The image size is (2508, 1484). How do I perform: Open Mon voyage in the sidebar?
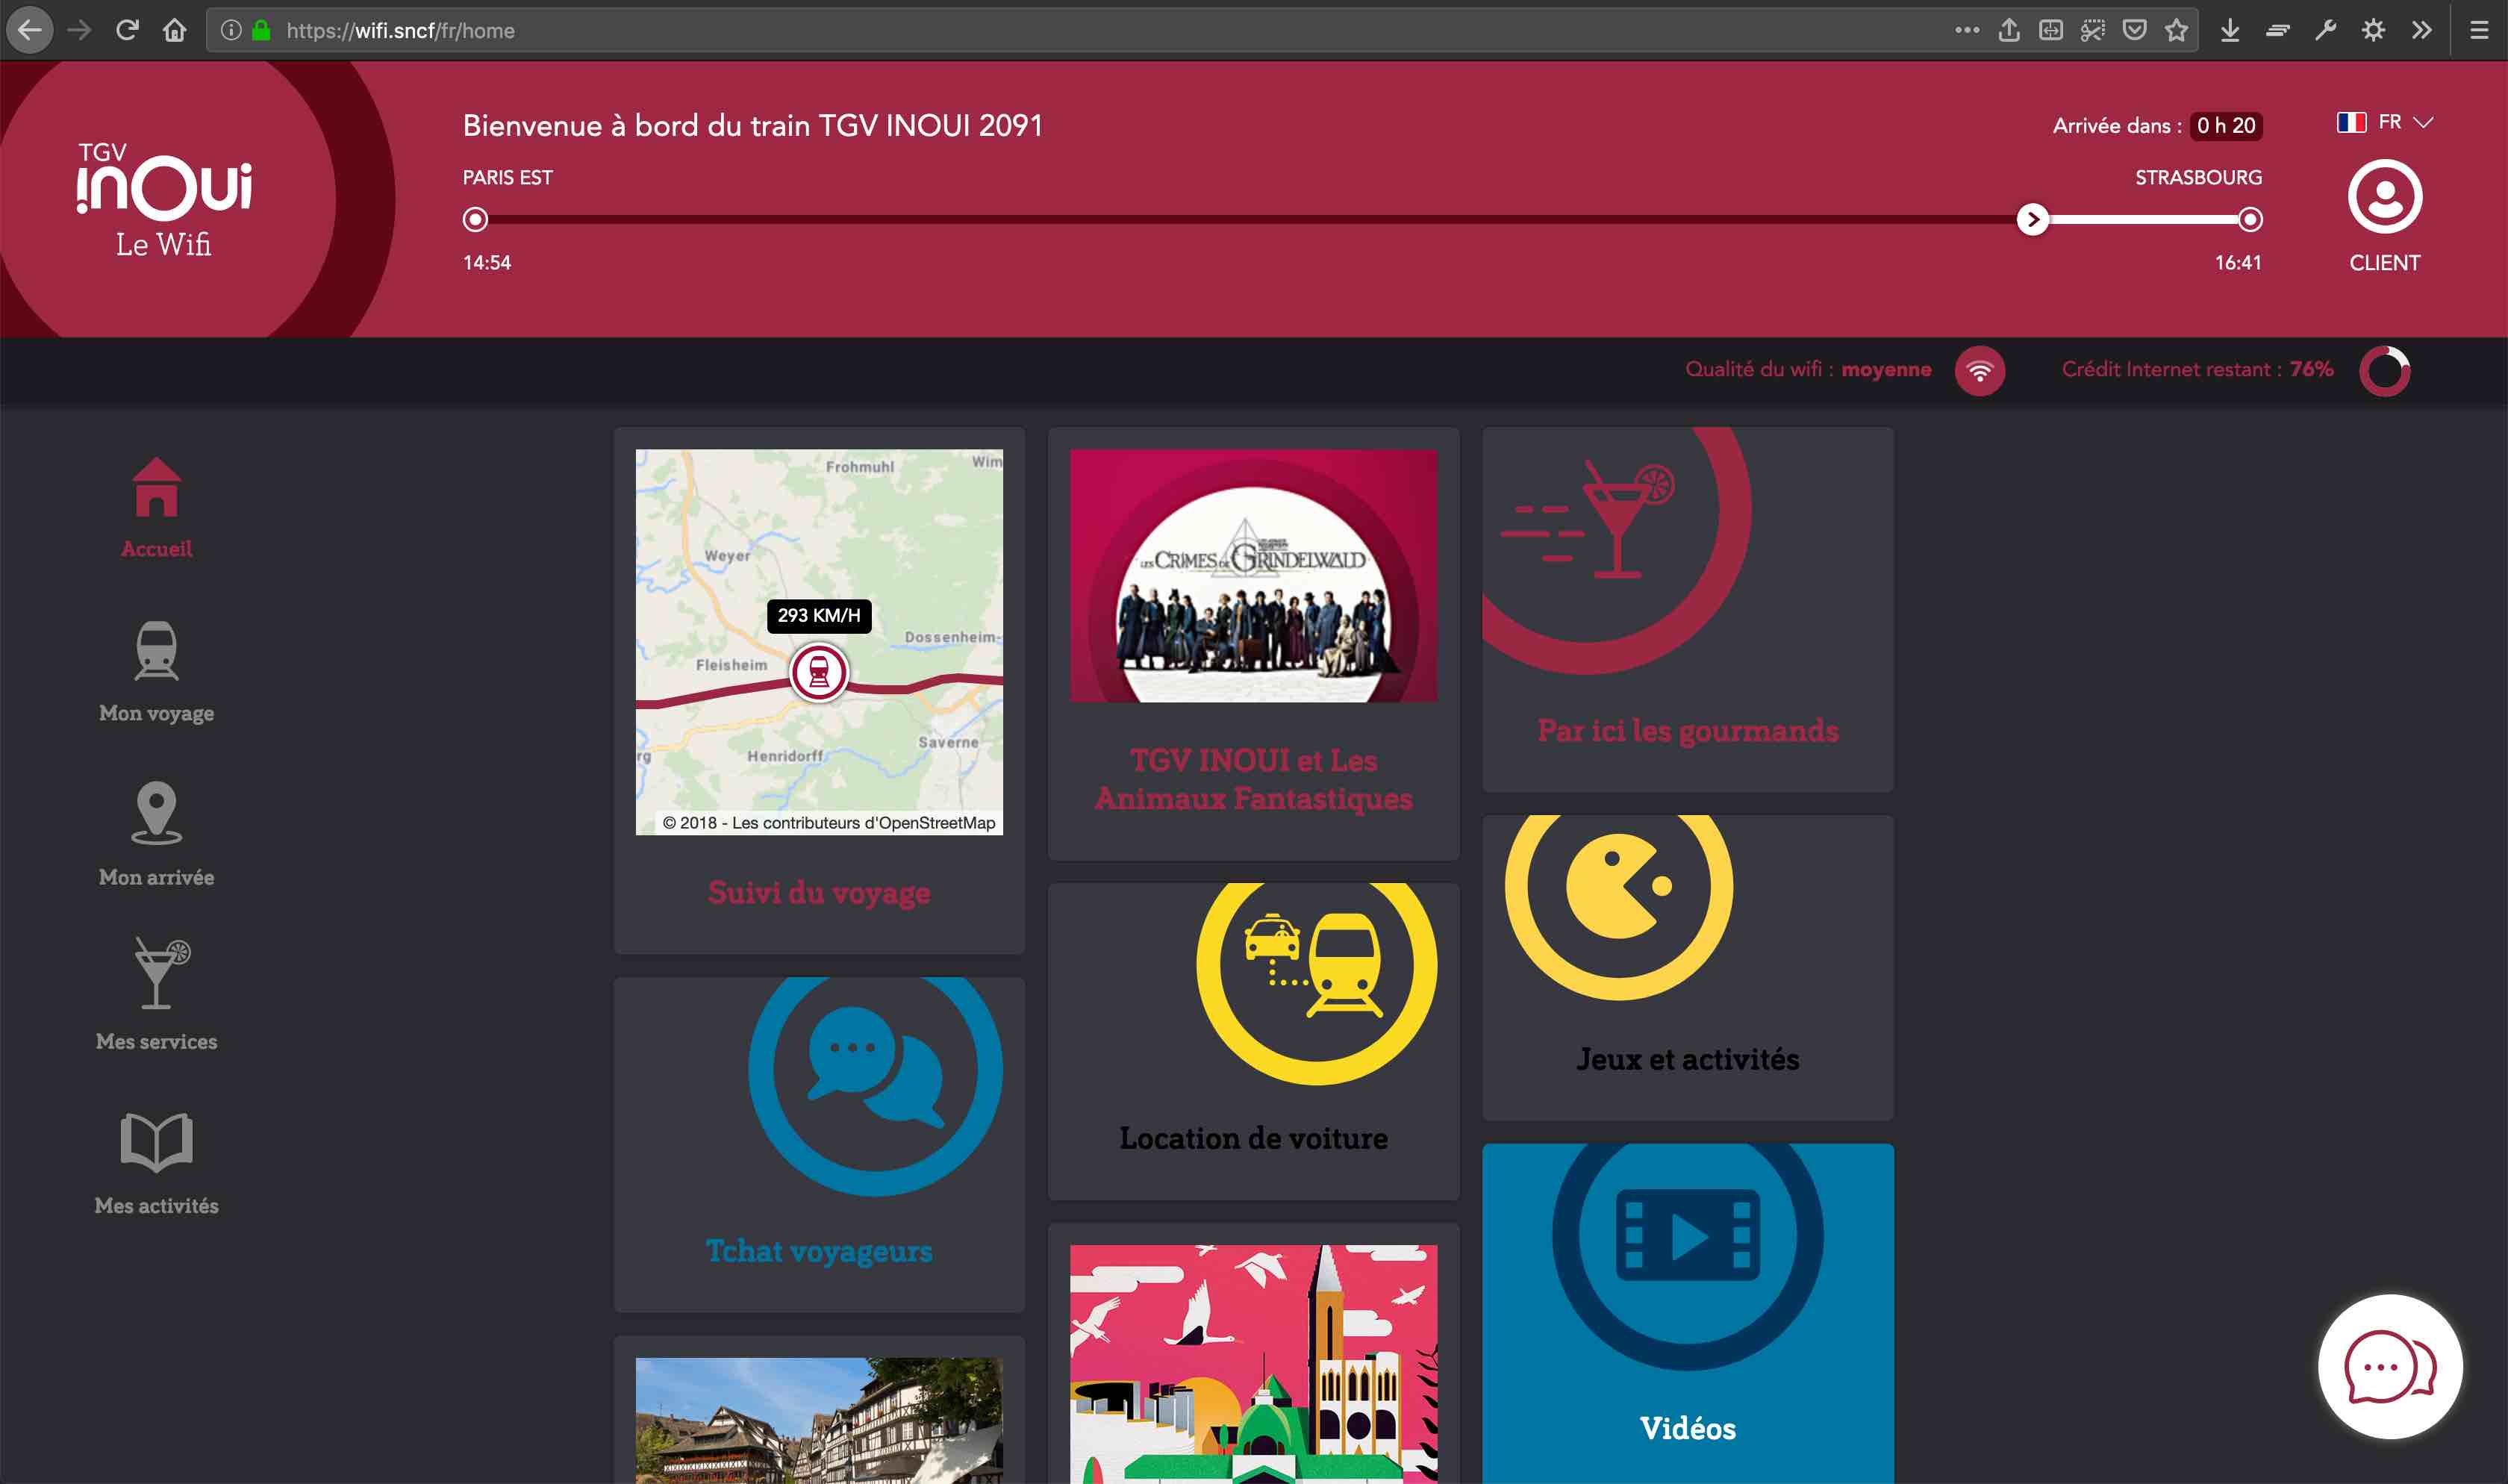[157, 672]
